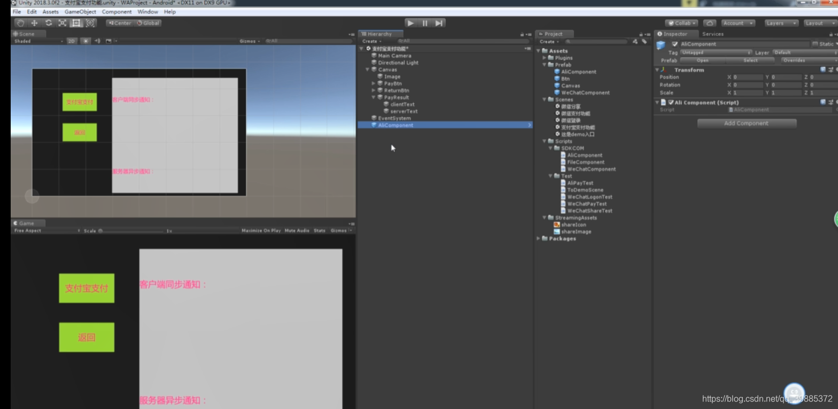838x409 pixels.
Task: Select the Rect Transform tool
Action: (76, 23)
